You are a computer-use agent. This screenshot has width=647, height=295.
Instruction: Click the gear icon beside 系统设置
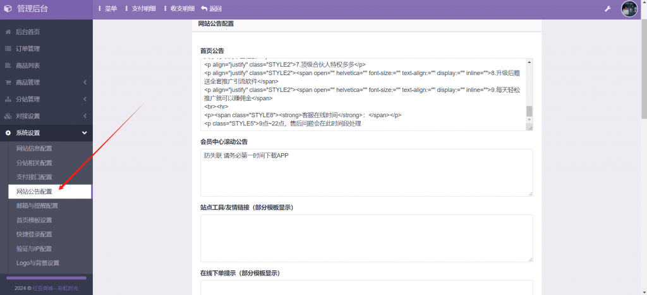tap(8, 133)
